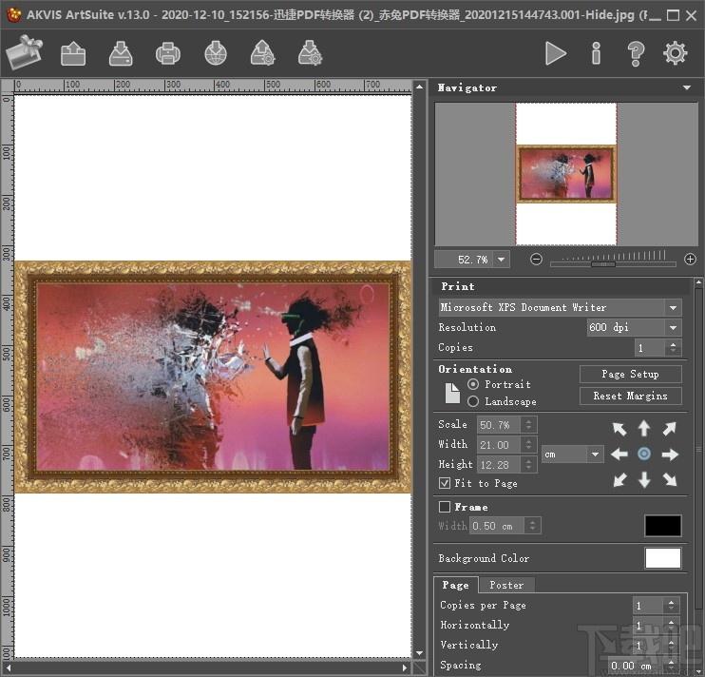This screenshot has height=677, width=705.
Task: Click the Height 12.28 field
Action: point(498,464)
